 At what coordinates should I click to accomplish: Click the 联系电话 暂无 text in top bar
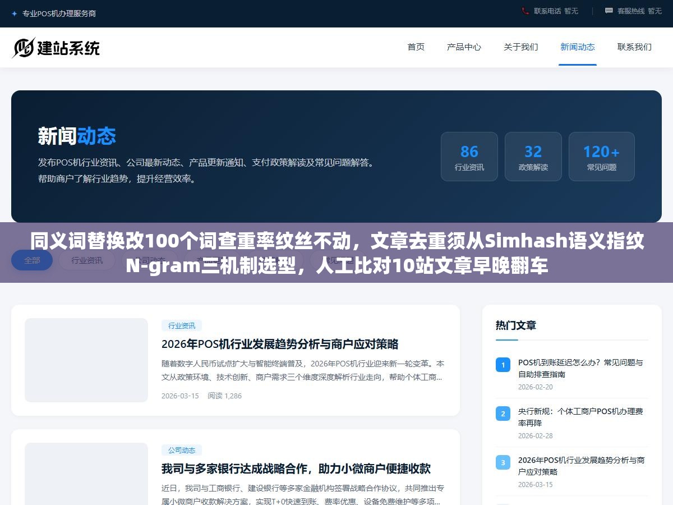point(556,11)
